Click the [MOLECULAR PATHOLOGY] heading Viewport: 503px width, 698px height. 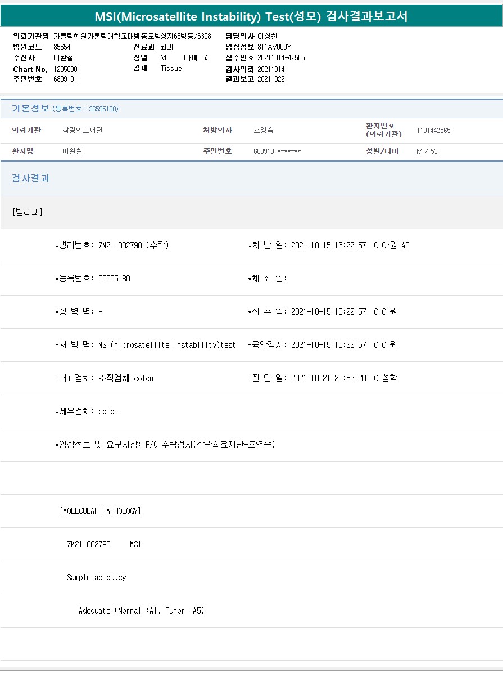[100, 511]
